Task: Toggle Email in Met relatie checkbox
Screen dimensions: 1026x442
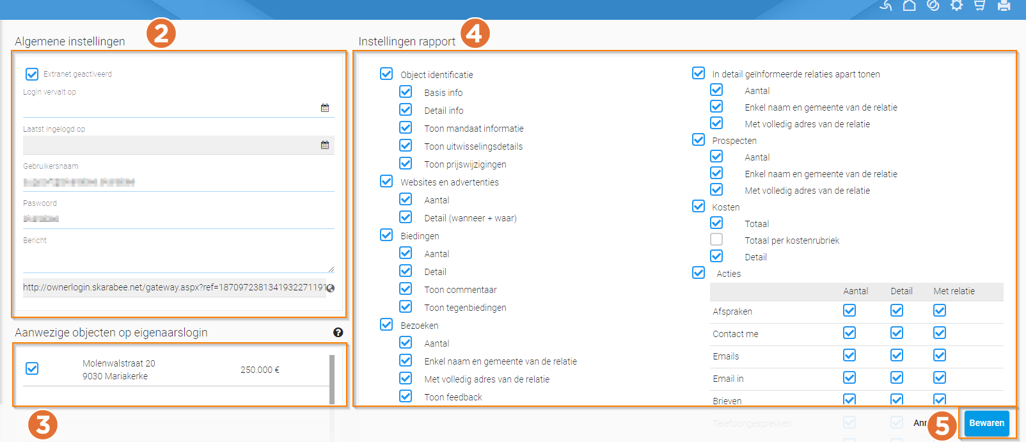Action: (940, 377)
